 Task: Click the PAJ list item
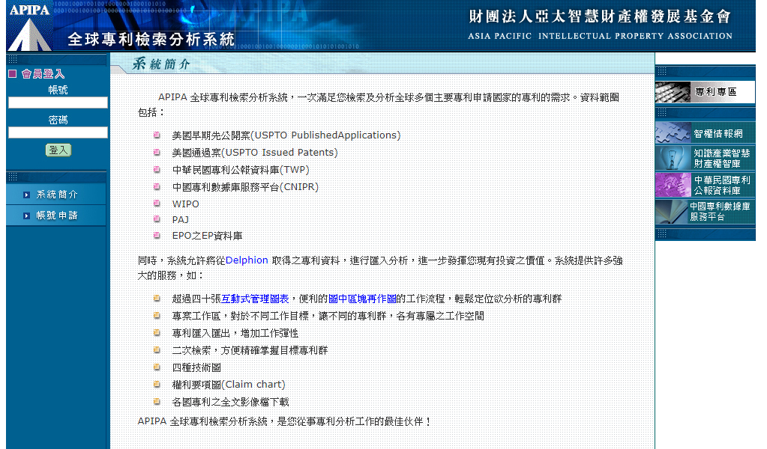click(180, 219)
